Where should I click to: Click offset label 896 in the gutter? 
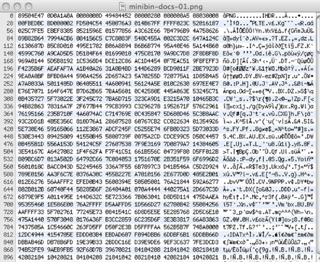tap(8, 258)
